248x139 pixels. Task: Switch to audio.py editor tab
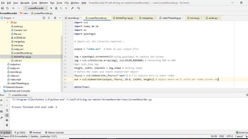(213, 18)
